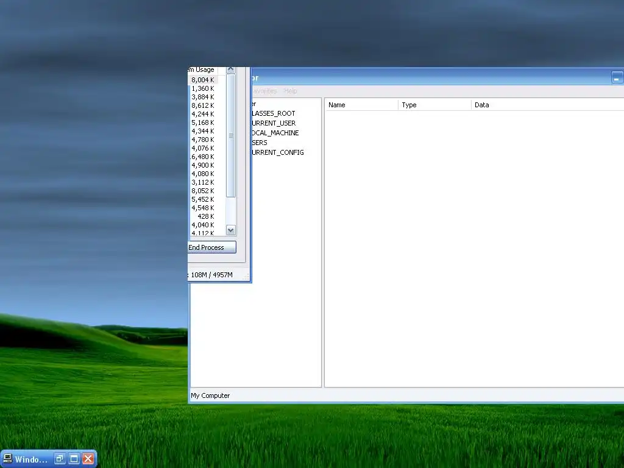Viewport: 624px width, 468px height.
Task: Select the 5,168 K memory row
Action: tap(203, 123)
